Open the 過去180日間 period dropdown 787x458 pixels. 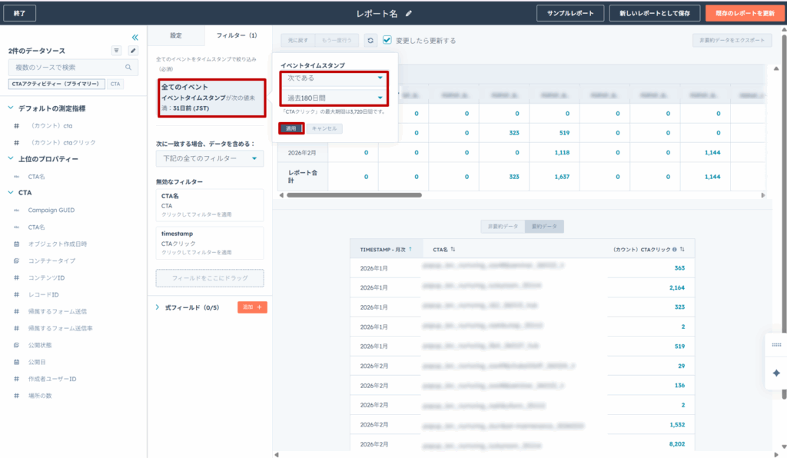pos(334,98)
